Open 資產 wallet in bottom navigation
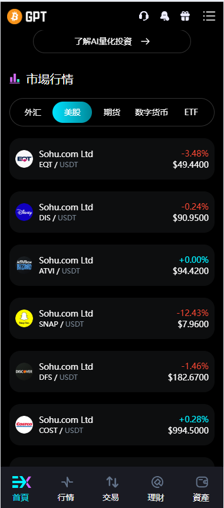 pos(202,489)
